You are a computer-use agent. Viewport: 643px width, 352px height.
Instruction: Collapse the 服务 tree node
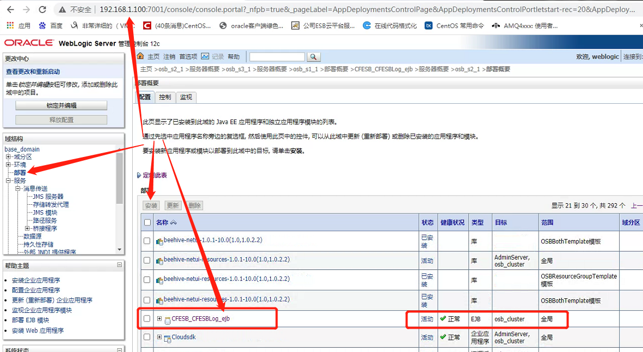pyautogui.click(x=8, y=180)
